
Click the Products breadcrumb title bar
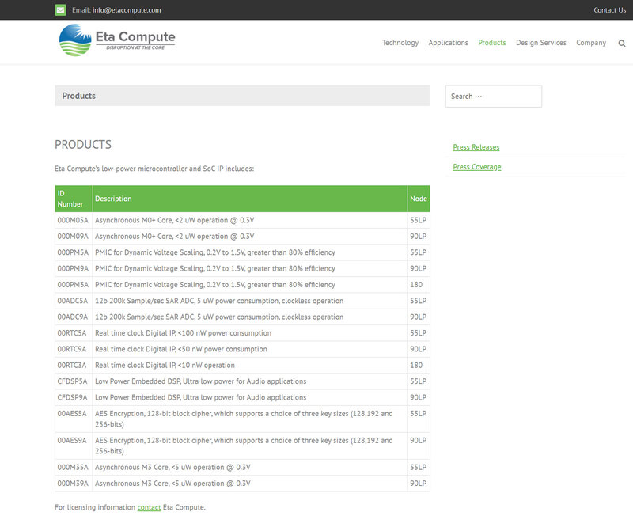pyautogui.click(x=242, y=96)
